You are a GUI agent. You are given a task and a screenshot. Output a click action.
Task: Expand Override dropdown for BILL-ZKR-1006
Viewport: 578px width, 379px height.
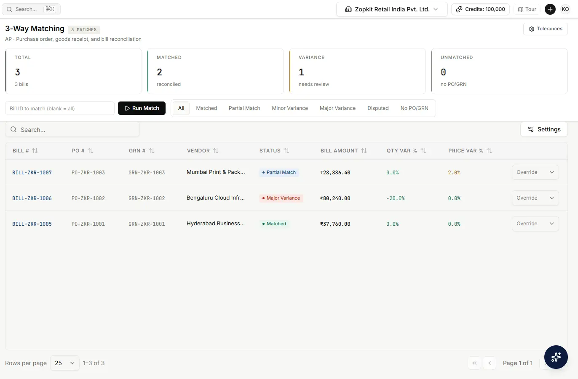click(x=535, y=198)
